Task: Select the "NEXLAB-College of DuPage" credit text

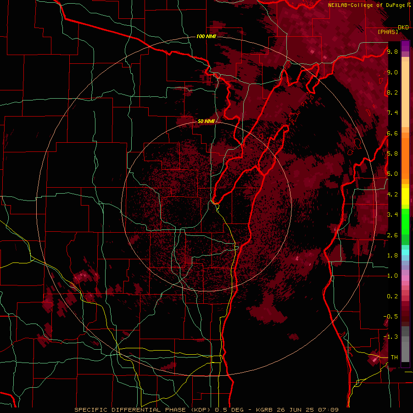Action: pyautogui.click(x=367, y=5)
